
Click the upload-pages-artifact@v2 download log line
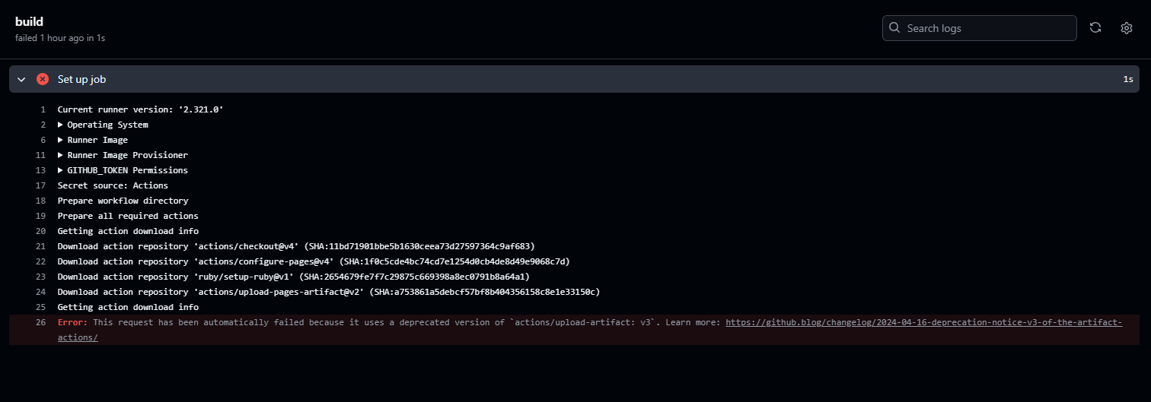(x=328, y=292)
